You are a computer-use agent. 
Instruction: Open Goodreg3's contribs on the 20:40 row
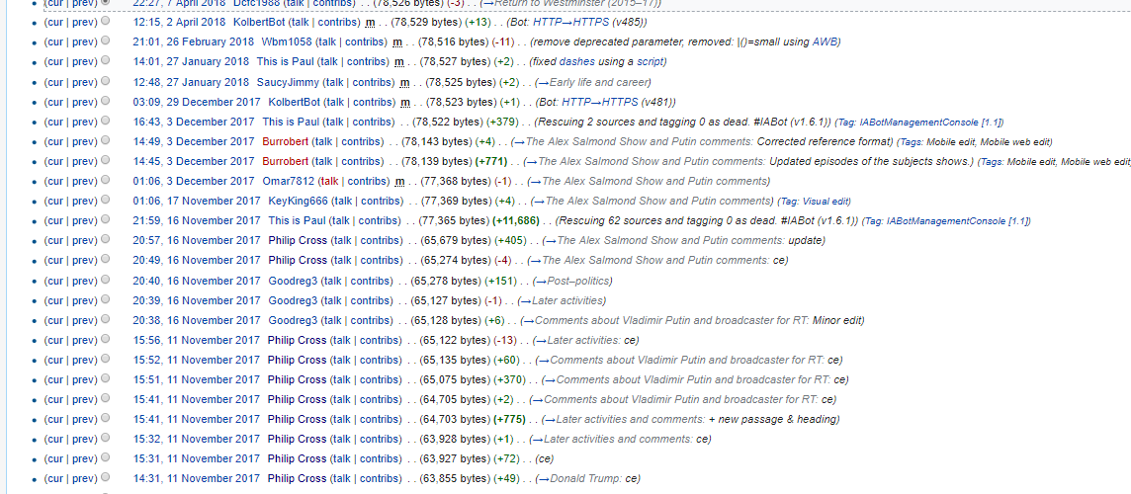click(372, 281)
